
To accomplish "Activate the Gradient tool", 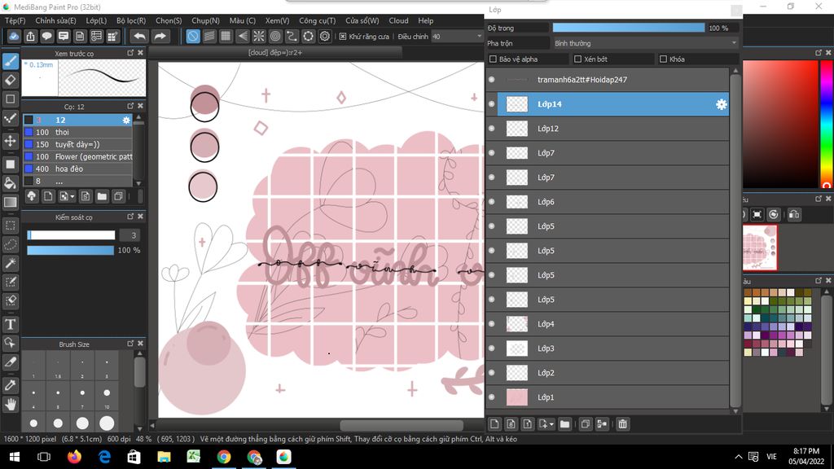I will (x=11, y=203).
